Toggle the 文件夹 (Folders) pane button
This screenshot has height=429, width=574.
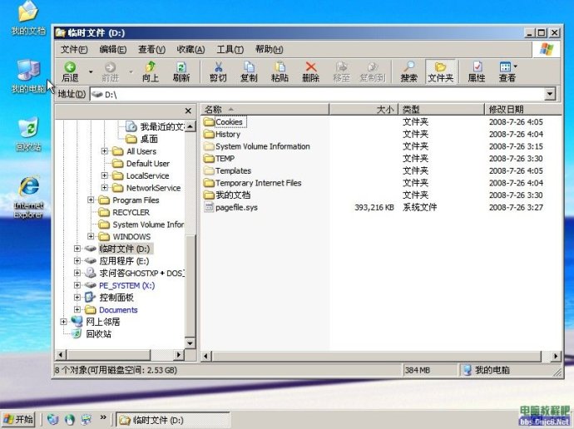pyautogui.click(x=440, y=71)
